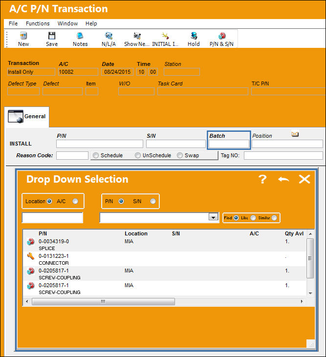Select the UnSchedule radio button

pyautogui.click(x=138, y=155)
